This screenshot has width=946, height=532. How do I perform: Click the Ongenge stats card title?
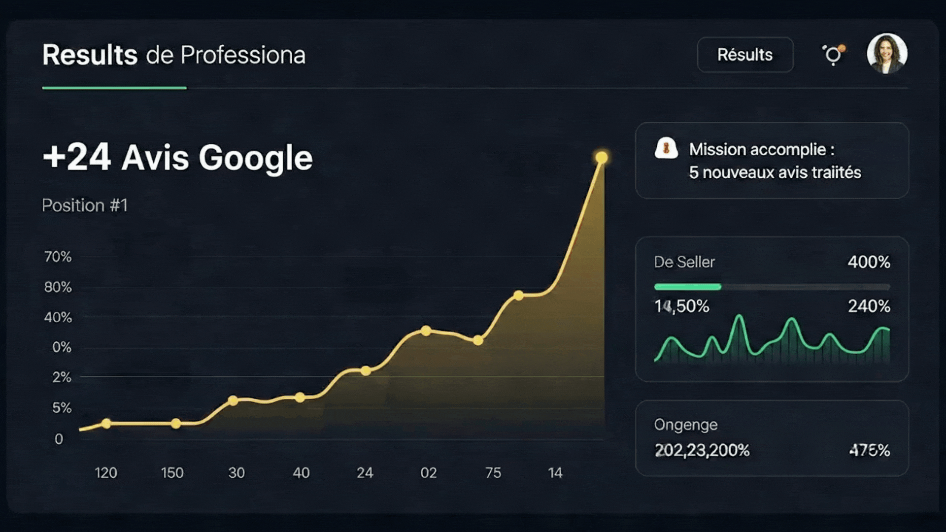coord(685,425)
